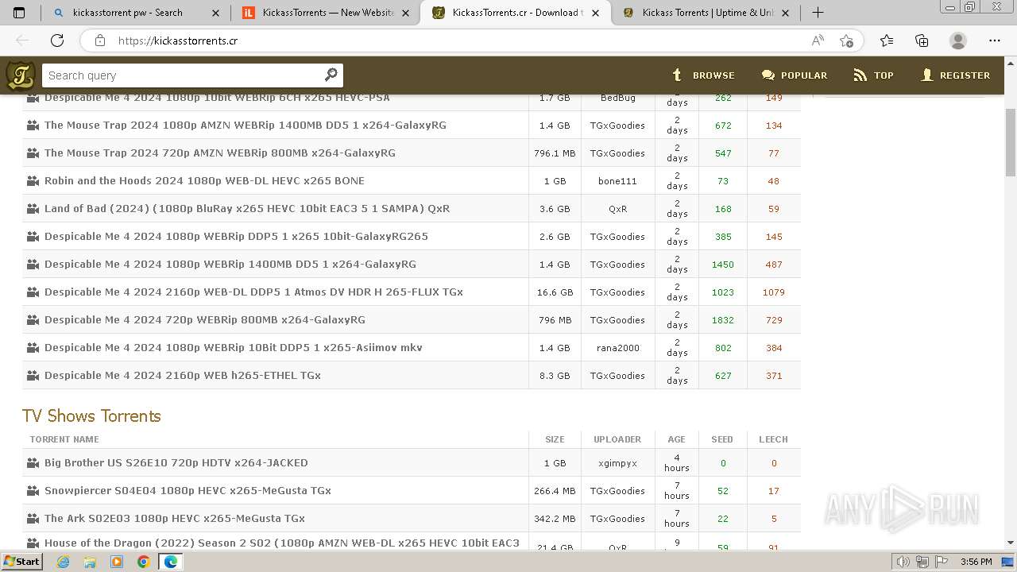The height and width of the screenshot is (572, 1017).
Task: Click the Read aloud icon
Action: pyautogui.click(x=818, y=41)
